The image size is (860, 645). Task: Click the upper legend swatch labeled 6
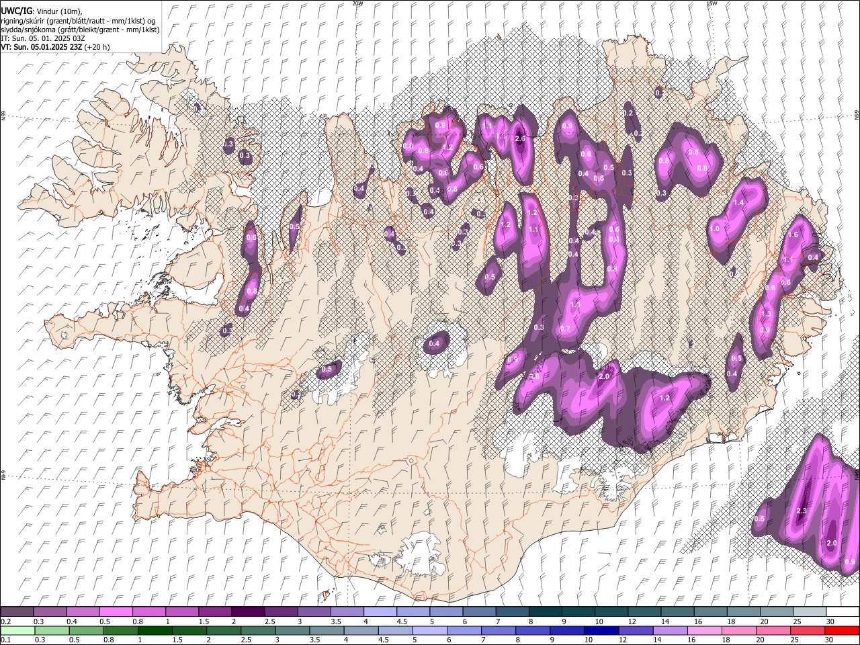[480, 611]
